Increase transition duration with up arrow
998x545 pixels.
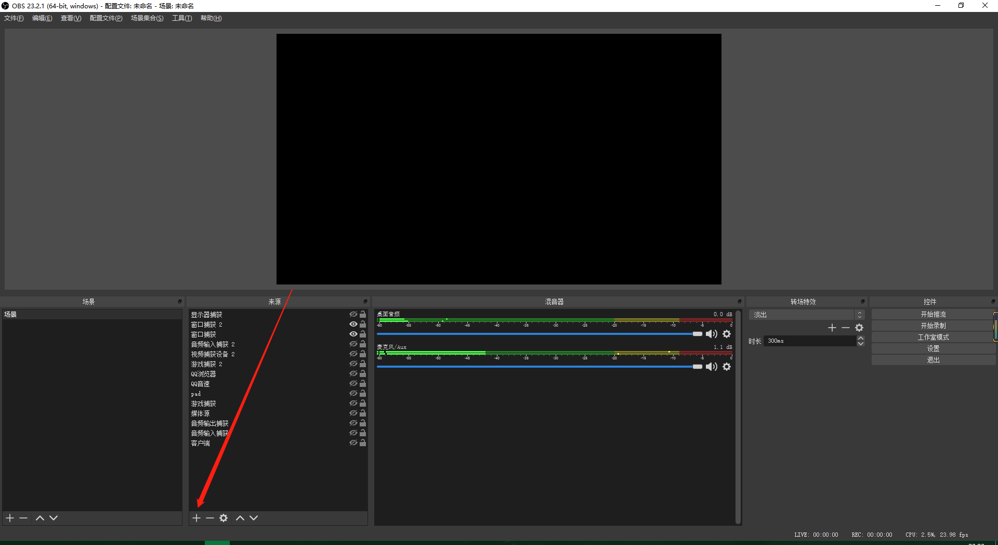[861, 338]
